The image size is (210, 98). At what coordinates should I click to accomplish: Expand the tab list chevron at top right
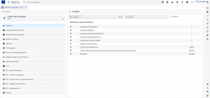(202, 7)
